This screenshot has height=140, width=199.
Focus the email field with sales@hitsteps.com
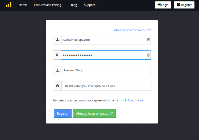coord(106,40)
